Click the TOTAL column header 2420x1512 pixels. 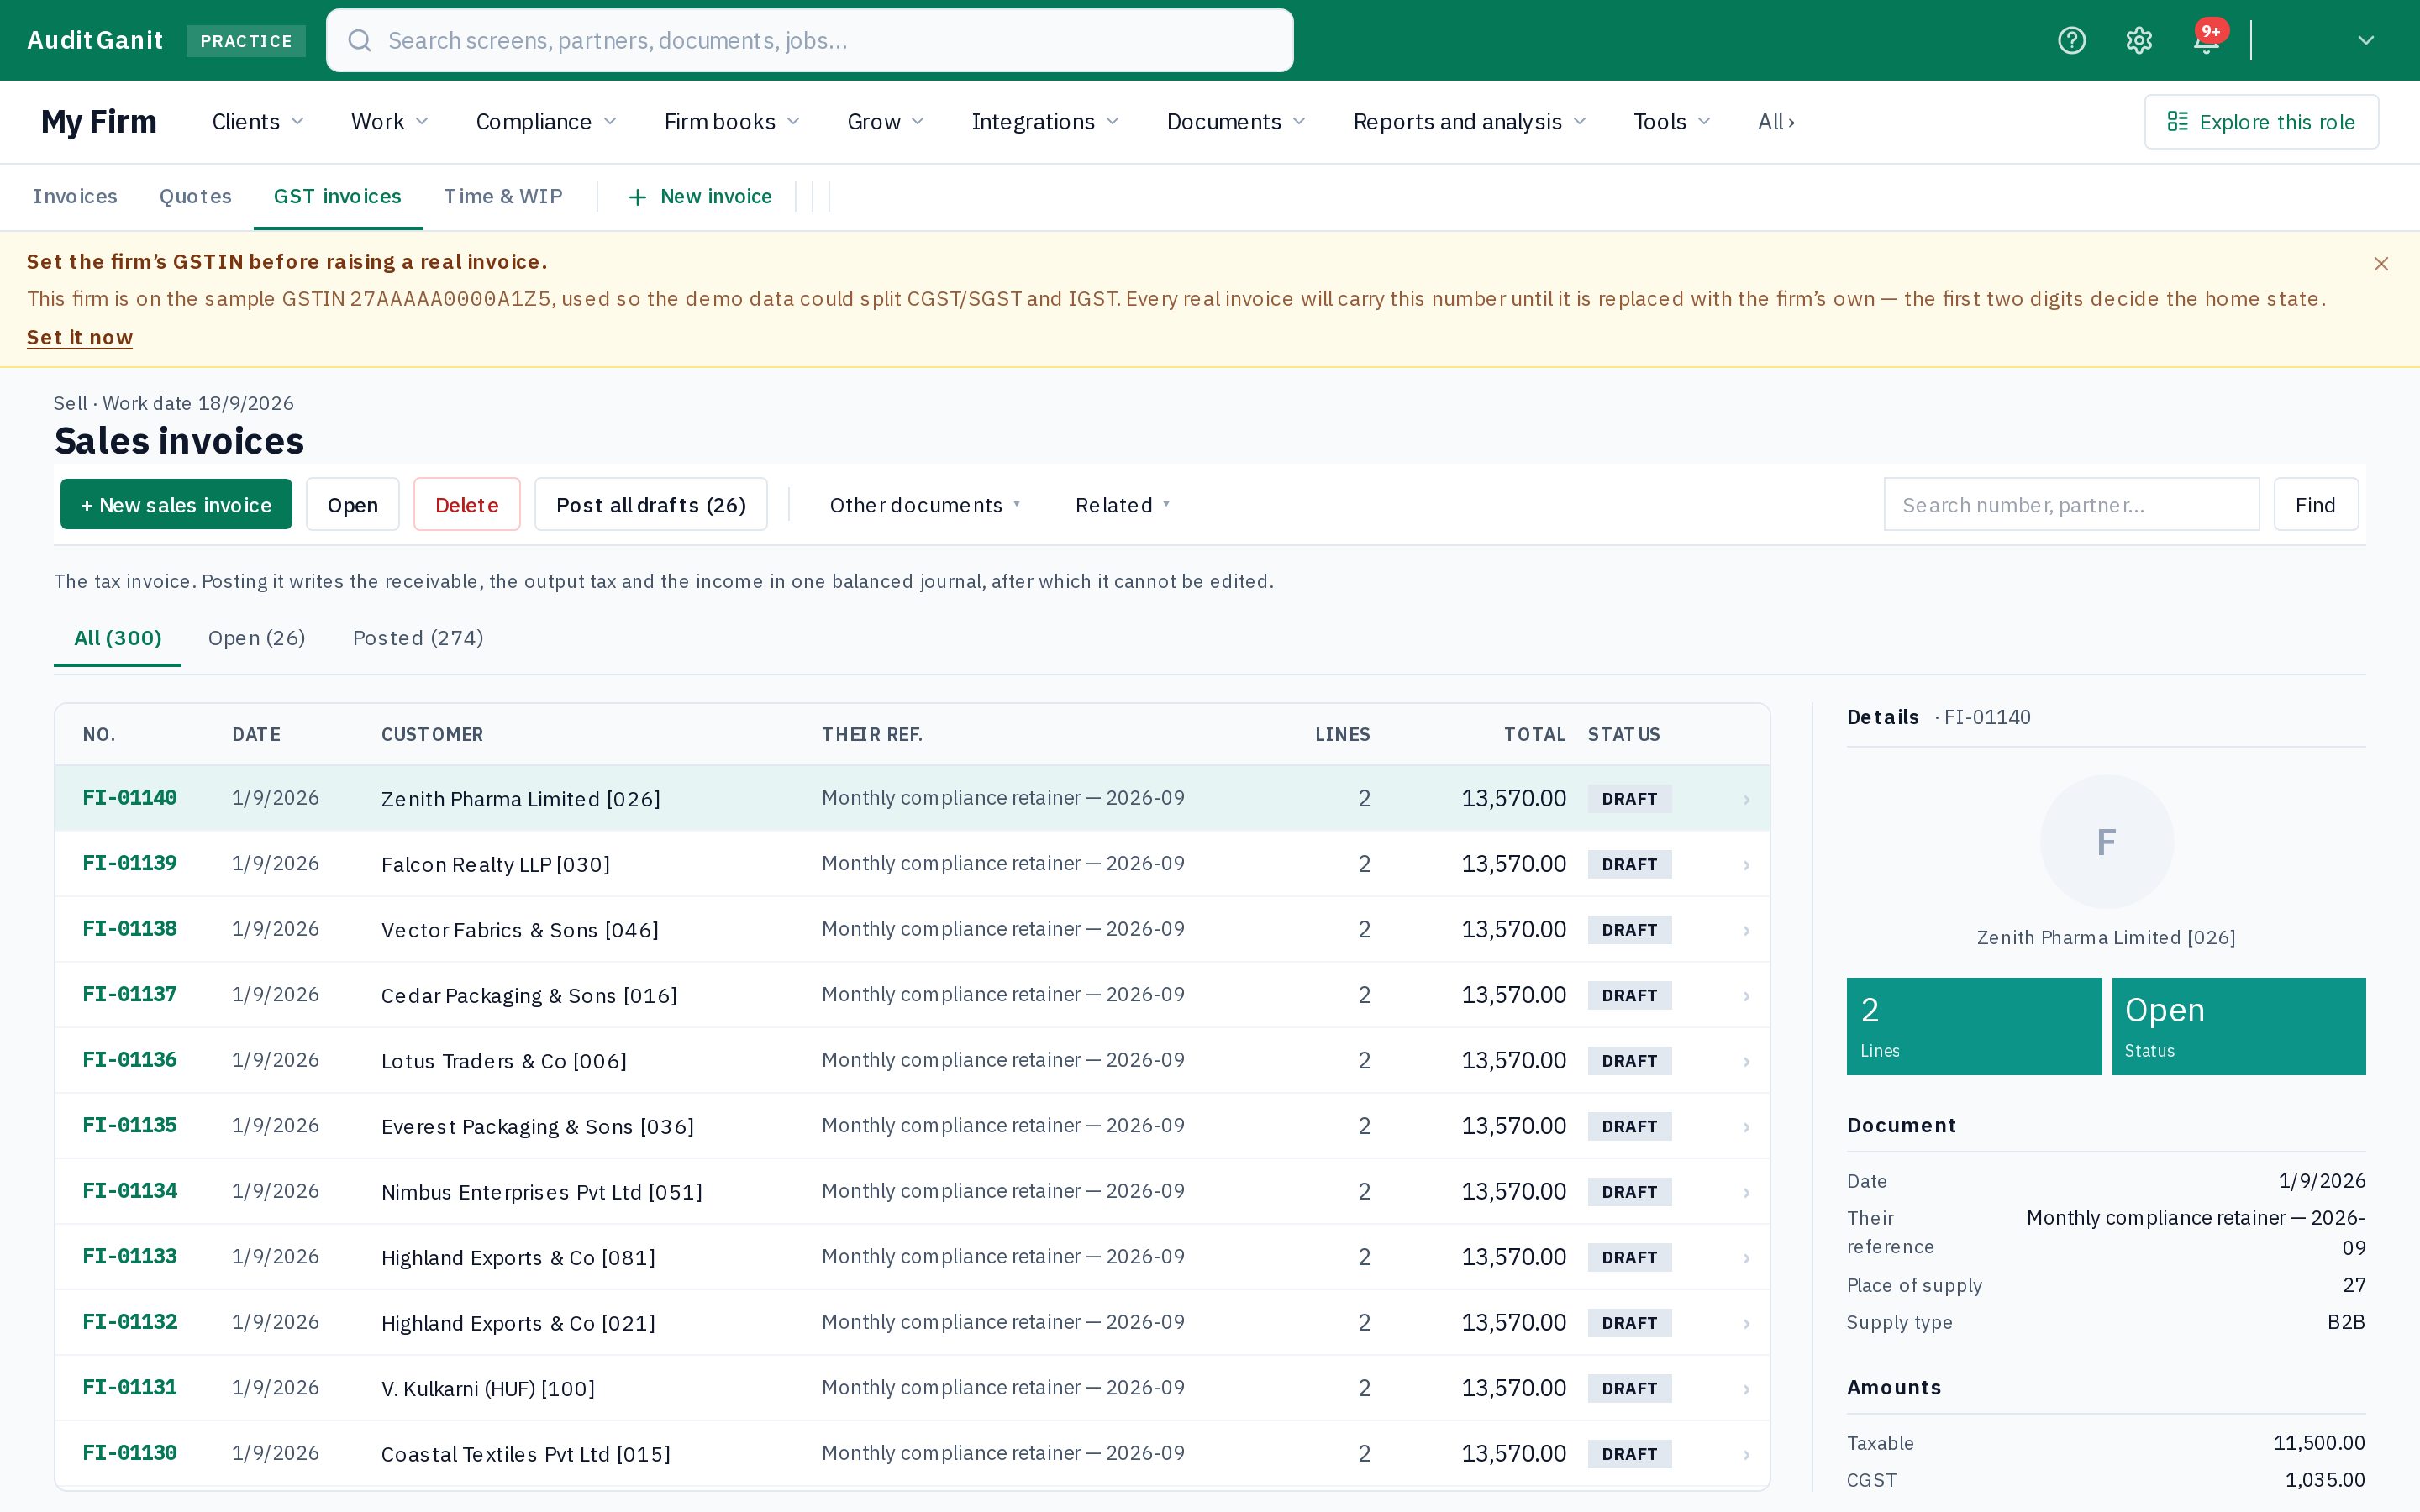click(x=1534, y=734)
